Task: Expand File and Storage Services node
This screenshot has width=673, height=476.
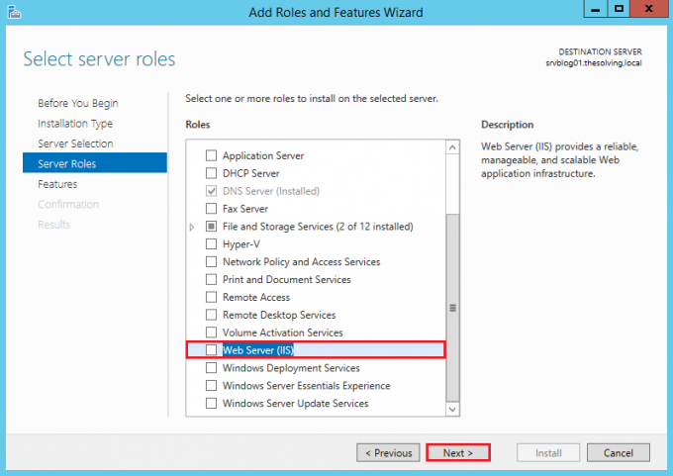Action: 192,227
